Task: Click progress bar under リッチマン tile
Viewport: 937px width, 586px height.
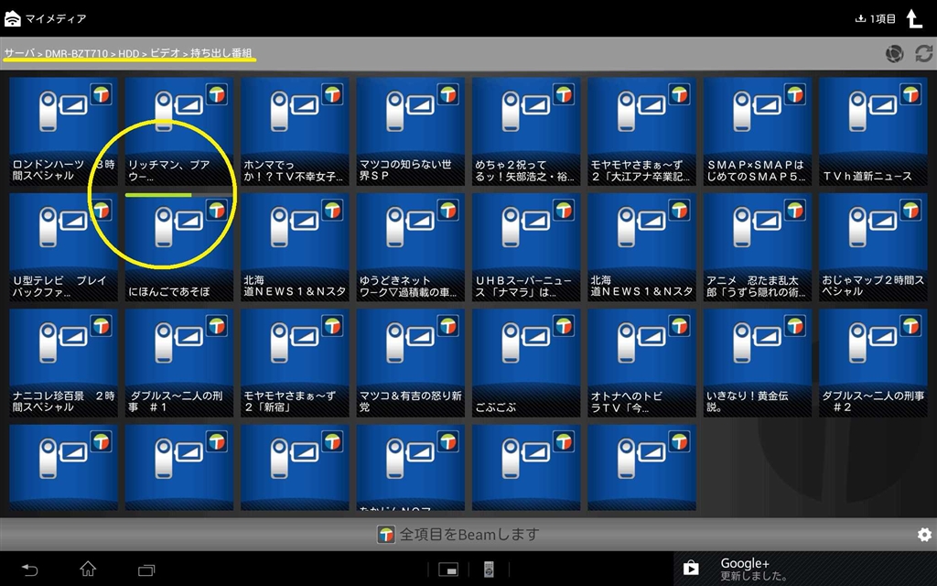Action: pyautogui.click(x=179, y=195)
